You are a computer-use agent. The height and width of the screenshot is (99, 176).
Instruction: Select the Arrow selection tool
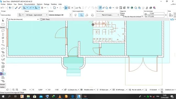pyautogui.click(x=3, y=21)
